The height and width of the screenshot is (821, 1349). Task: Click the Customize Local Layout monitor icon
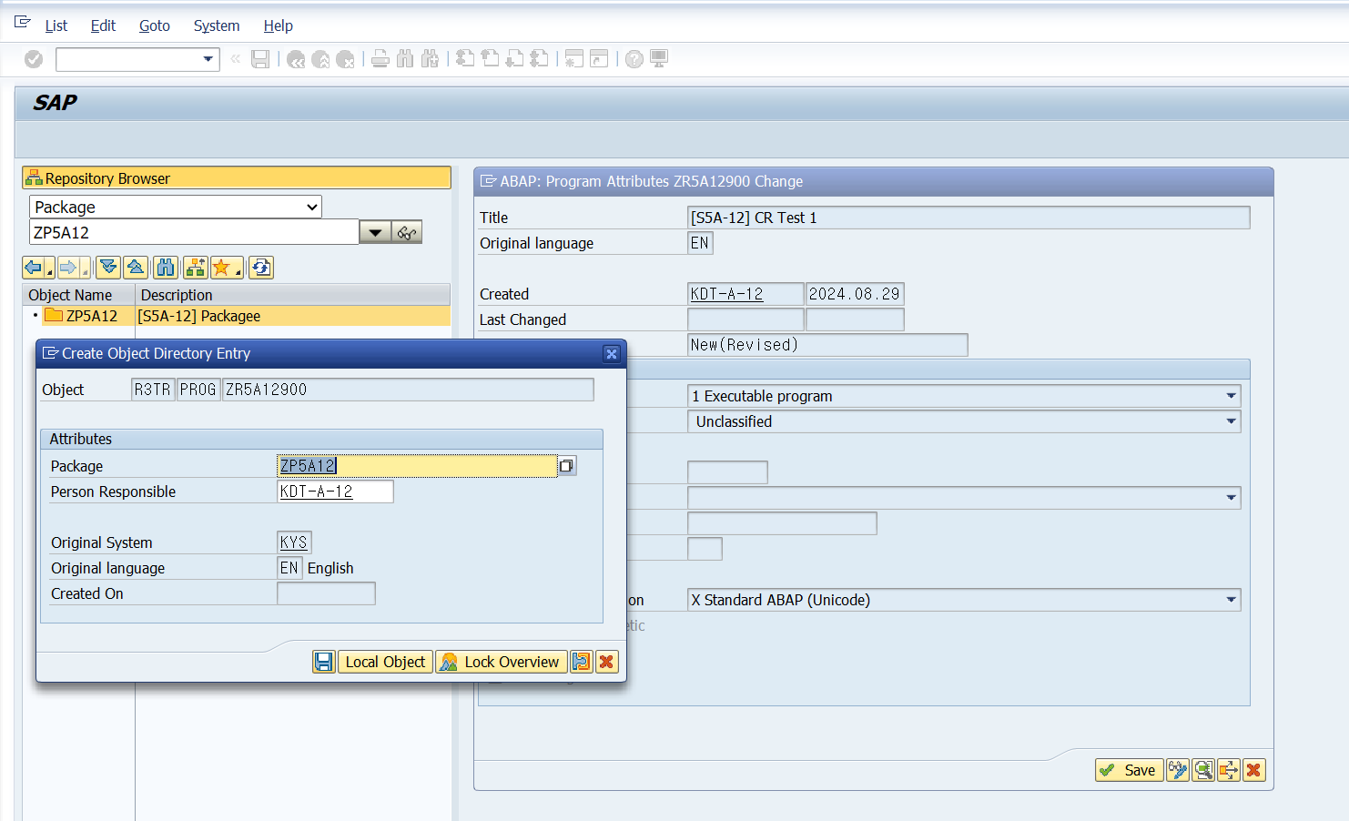pyautogui.click(x=659, y=59)
